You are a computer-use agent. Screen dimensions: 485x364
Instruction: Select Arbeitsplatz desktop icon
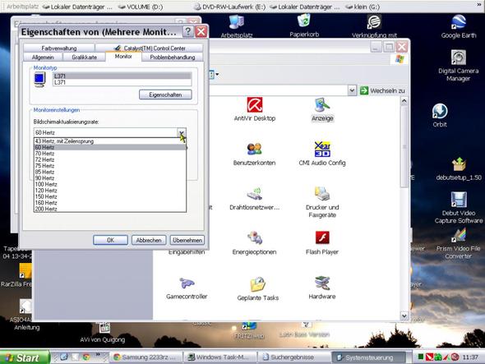(237, 26)
